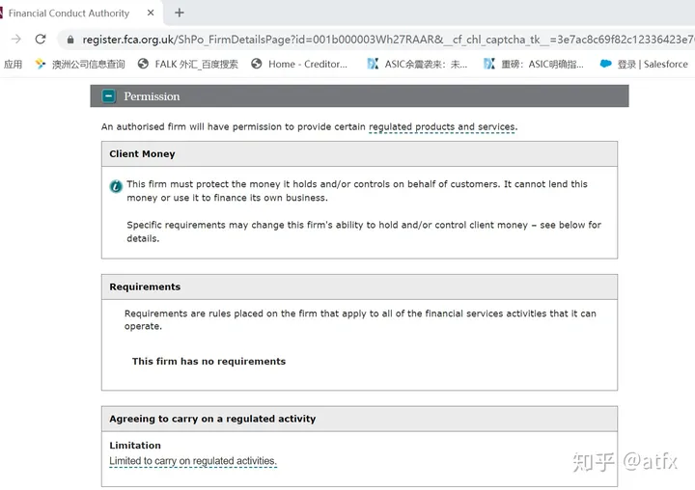This screenshot has height=490, width=695.
Task: Click Limited to carry on regulated activities link
Action: tap(193, 461)
